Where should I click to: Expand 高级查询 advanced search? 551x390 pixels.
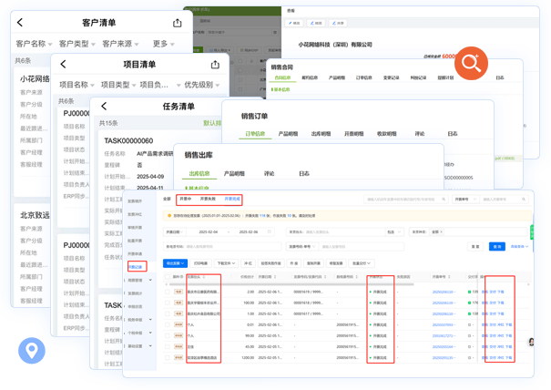pos(519,247)
